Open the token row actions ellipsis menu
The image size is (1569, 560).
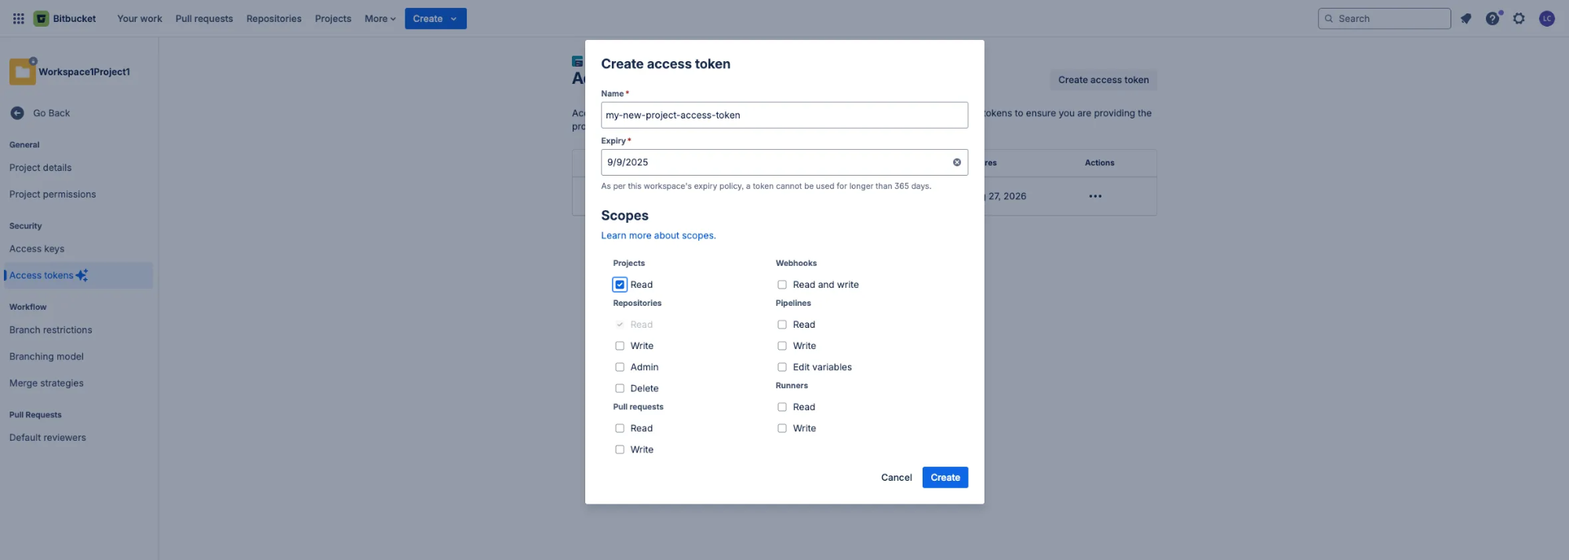coord(1094,196)
